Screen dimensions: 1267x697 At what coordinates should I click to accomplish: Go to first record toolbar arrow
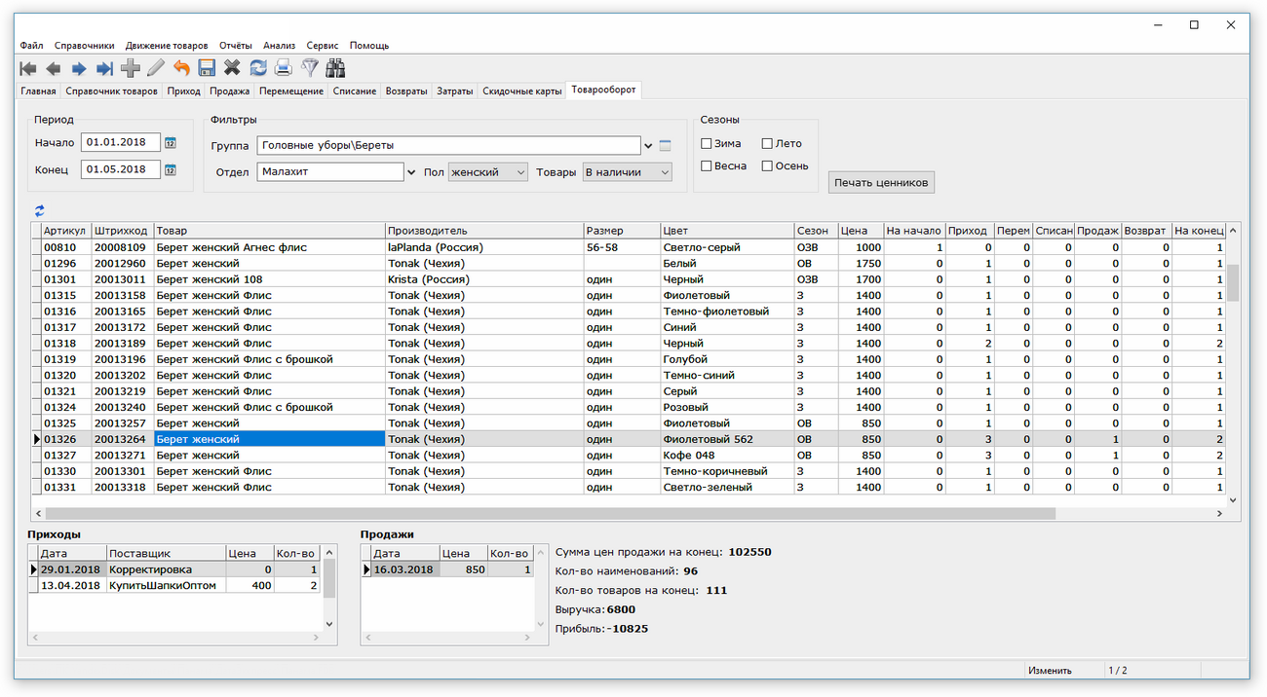pyautogui.click(x=28, y=68)
